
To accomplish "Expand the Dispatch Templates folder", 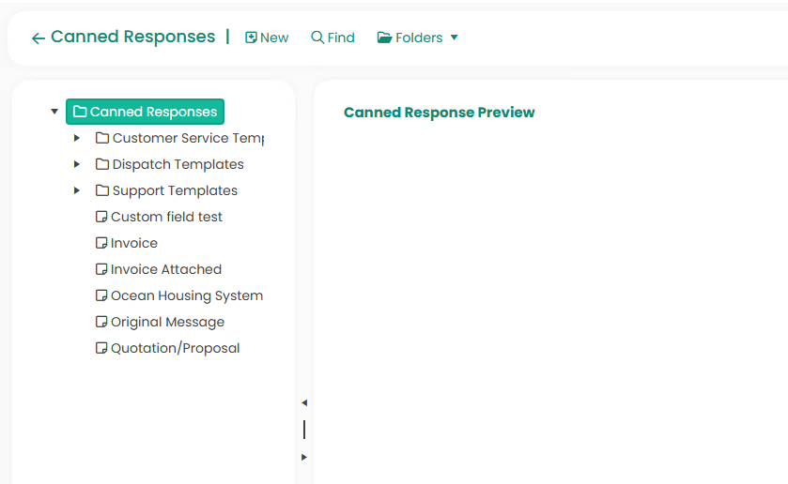I will pos(77,164).
